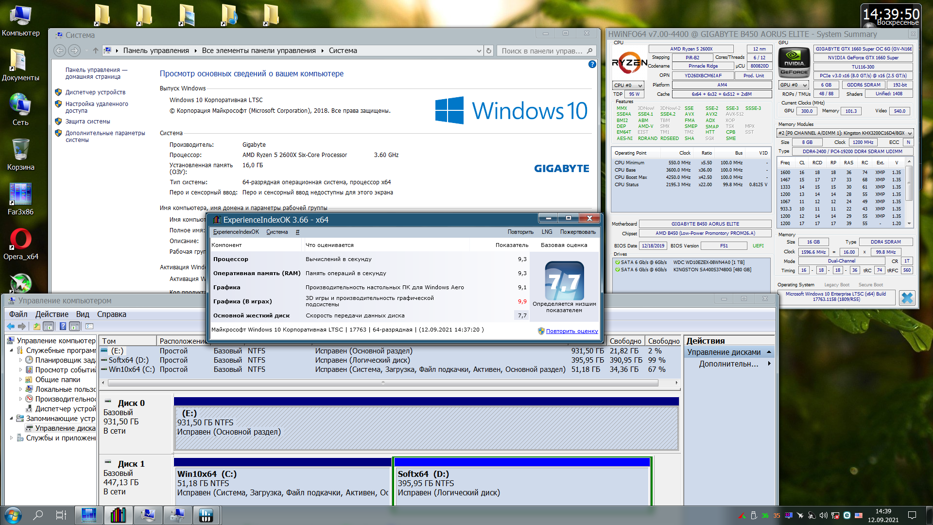Click LNG language menu in ExperienceIndexOK
The image size is (933, 525).
tap(547, 232)
